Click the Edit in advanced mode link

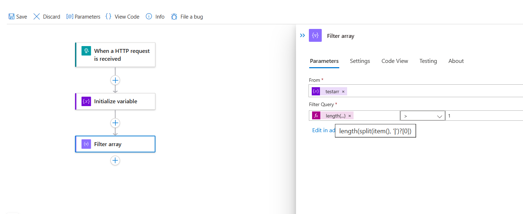(x=322, y=130)
